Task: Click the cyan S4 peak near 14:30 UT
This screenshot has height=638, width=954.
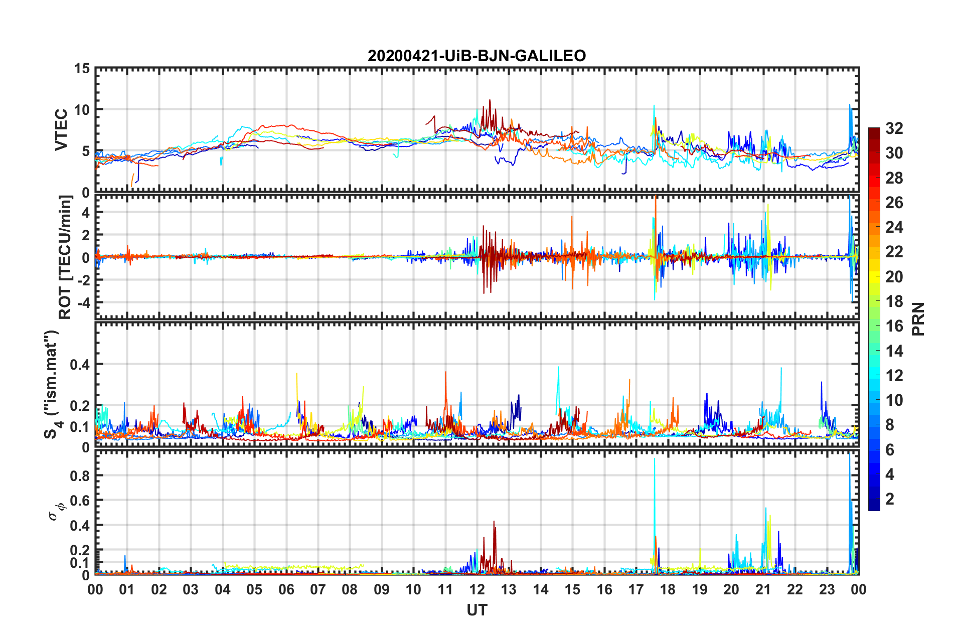Action: [x=558, y=367]
